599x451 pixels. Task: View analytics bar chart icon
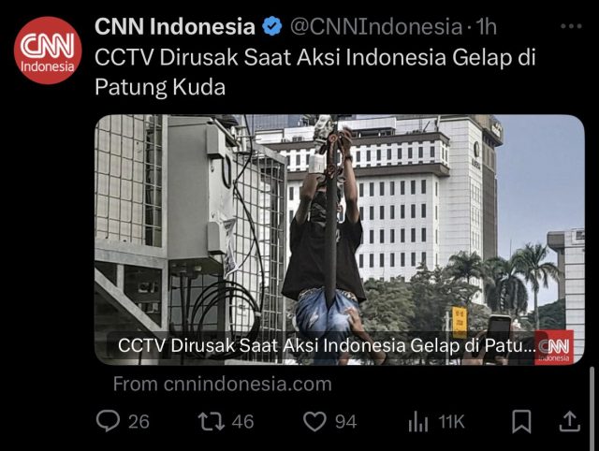418,422
